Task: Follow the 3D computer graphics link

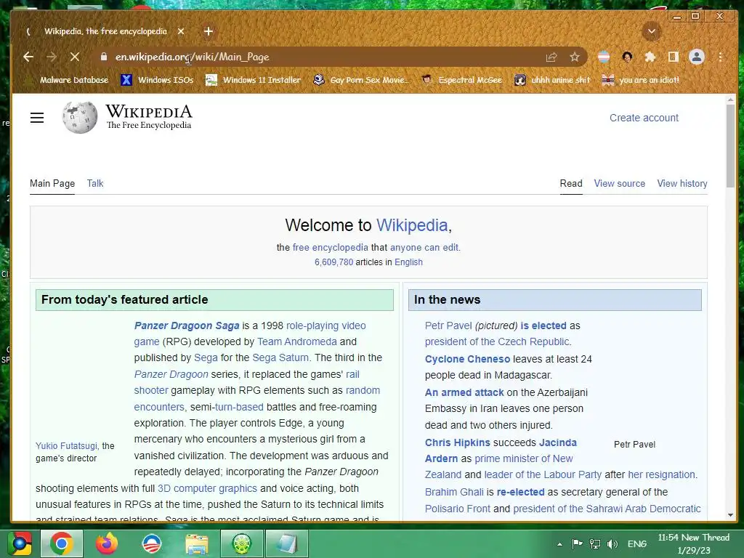Action: click(207, 488)
